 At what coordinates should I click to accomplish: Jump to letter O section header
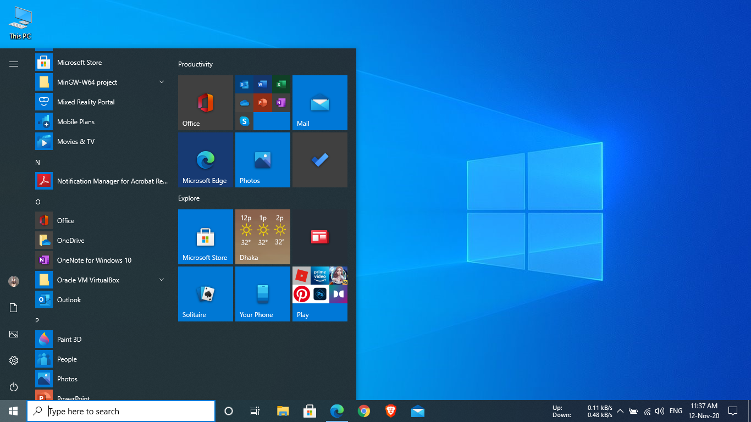(38, 202)
